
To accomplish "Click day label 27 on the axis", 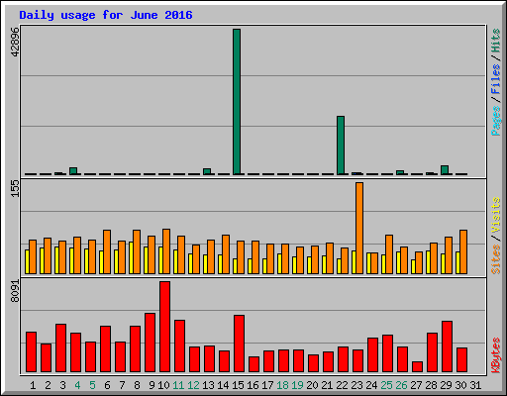I will (416, 385).
